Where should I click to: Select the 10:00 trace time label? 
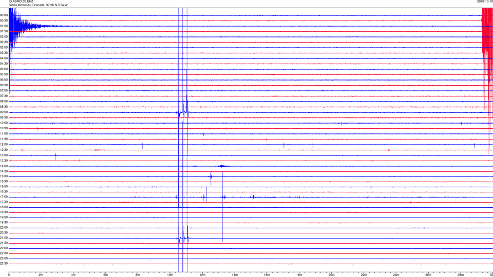pyautogui.click(x=4, y=123)
